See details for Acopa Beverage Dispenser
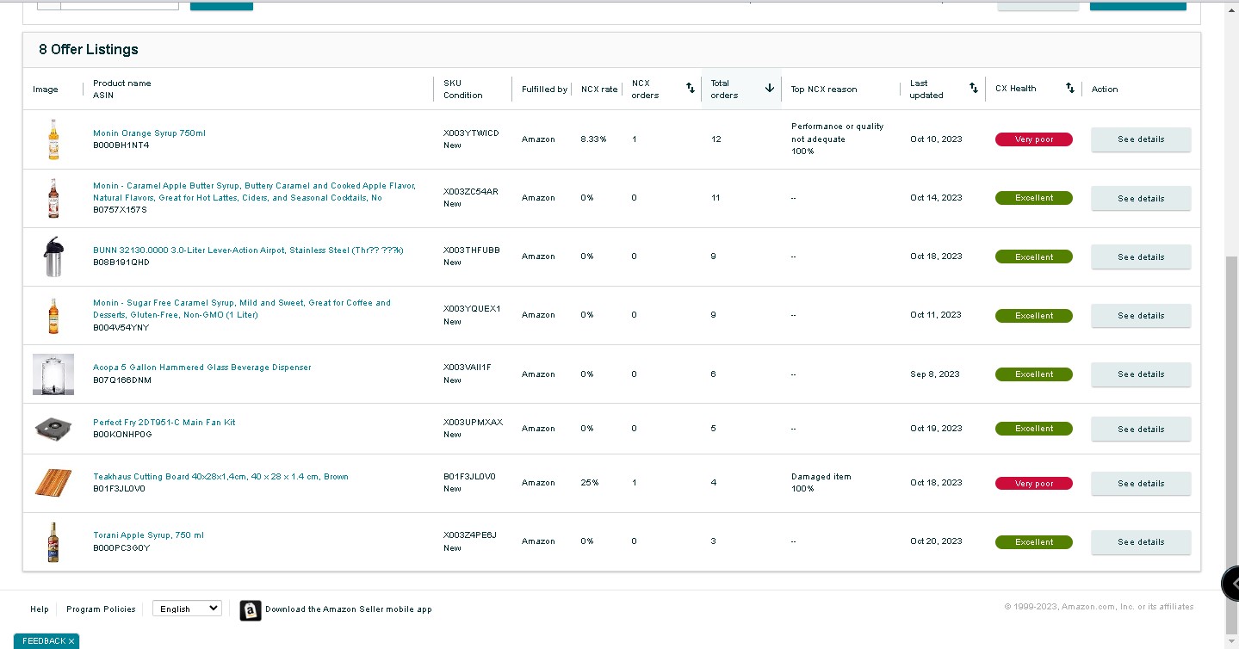Viewport: 1239px width, 649px height. (x=1141, y=374)
